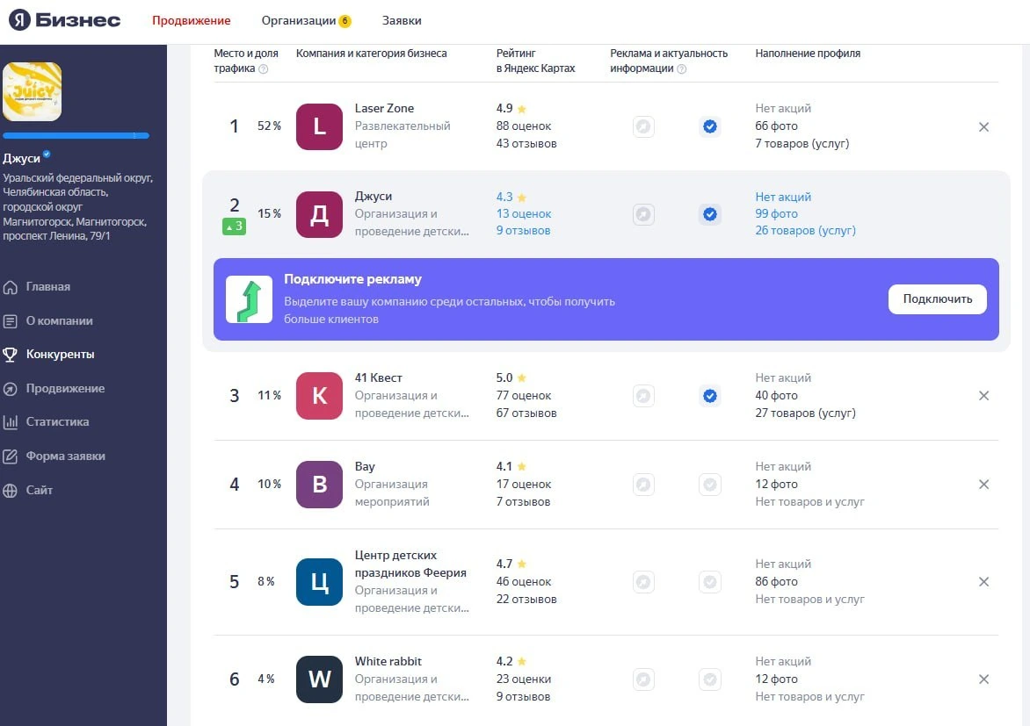Screen dimensions: 1030x726
Task: Open Сайт in the sidebar
Action: tap(40, 491)
